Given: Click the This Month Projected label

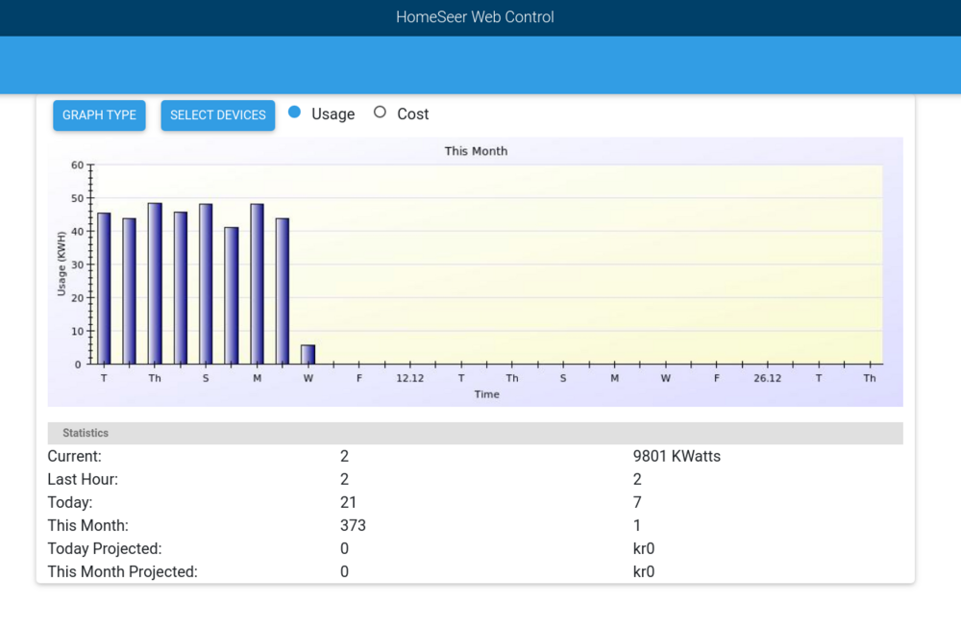Looking at the screenshot, I should (x=122, y=571).
